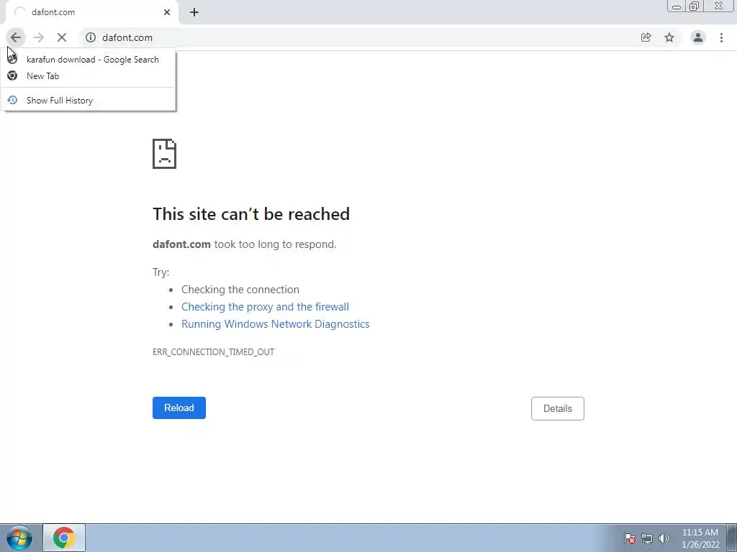Viewport: 737px width, 552px height.
Task: Click the Chrome taskbar icon
Action: (x=64, y=538)
